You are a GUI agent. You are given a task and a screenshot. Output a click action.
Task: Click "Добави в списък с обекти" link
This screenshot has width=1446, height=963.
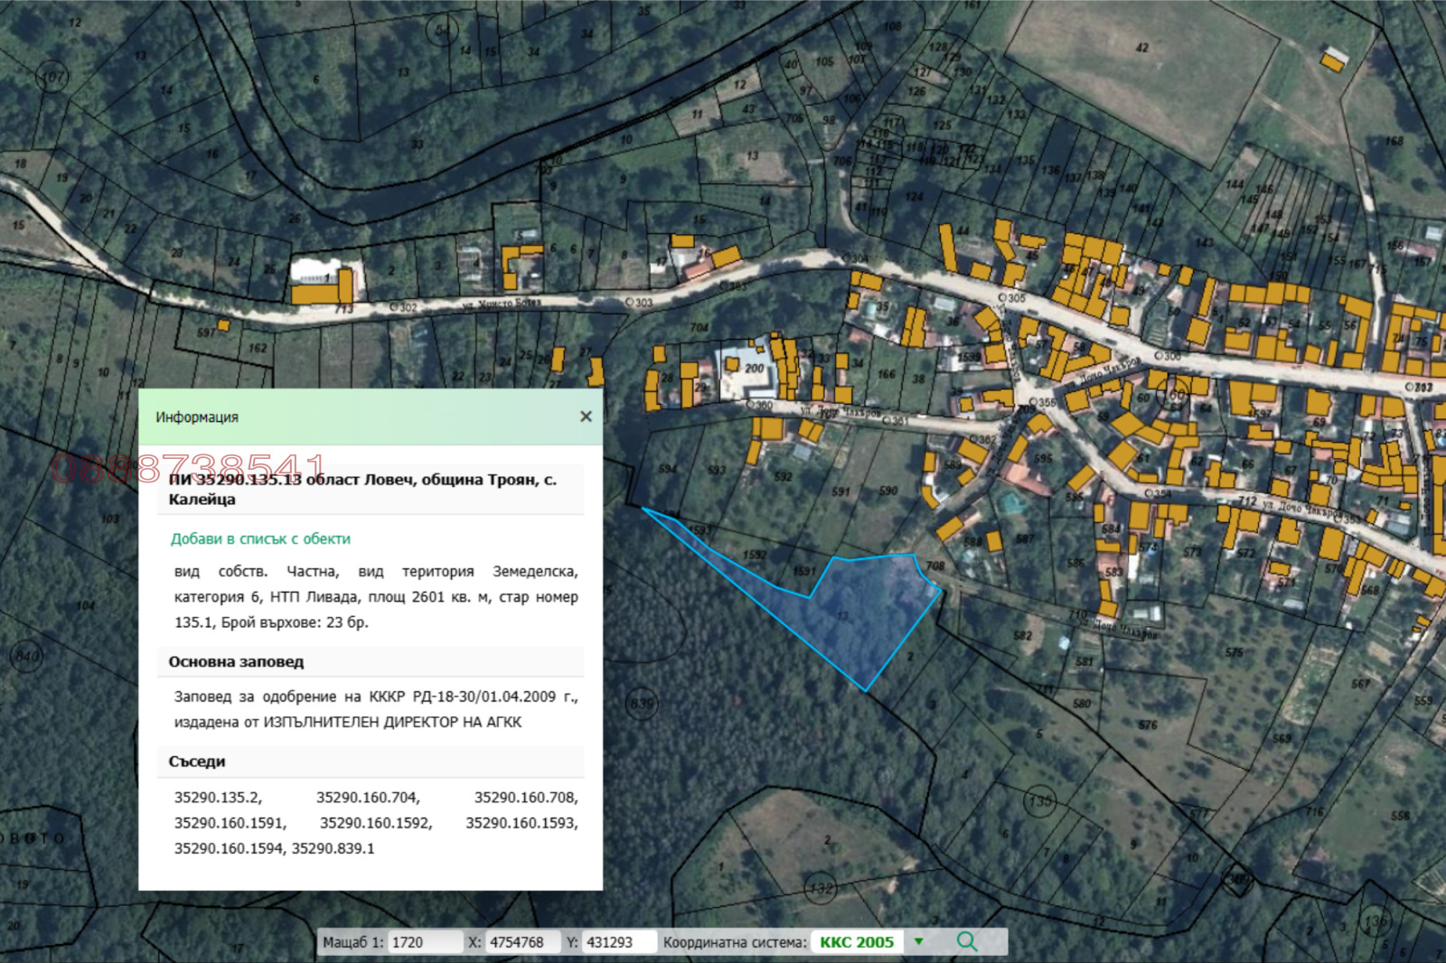[260, 538]
